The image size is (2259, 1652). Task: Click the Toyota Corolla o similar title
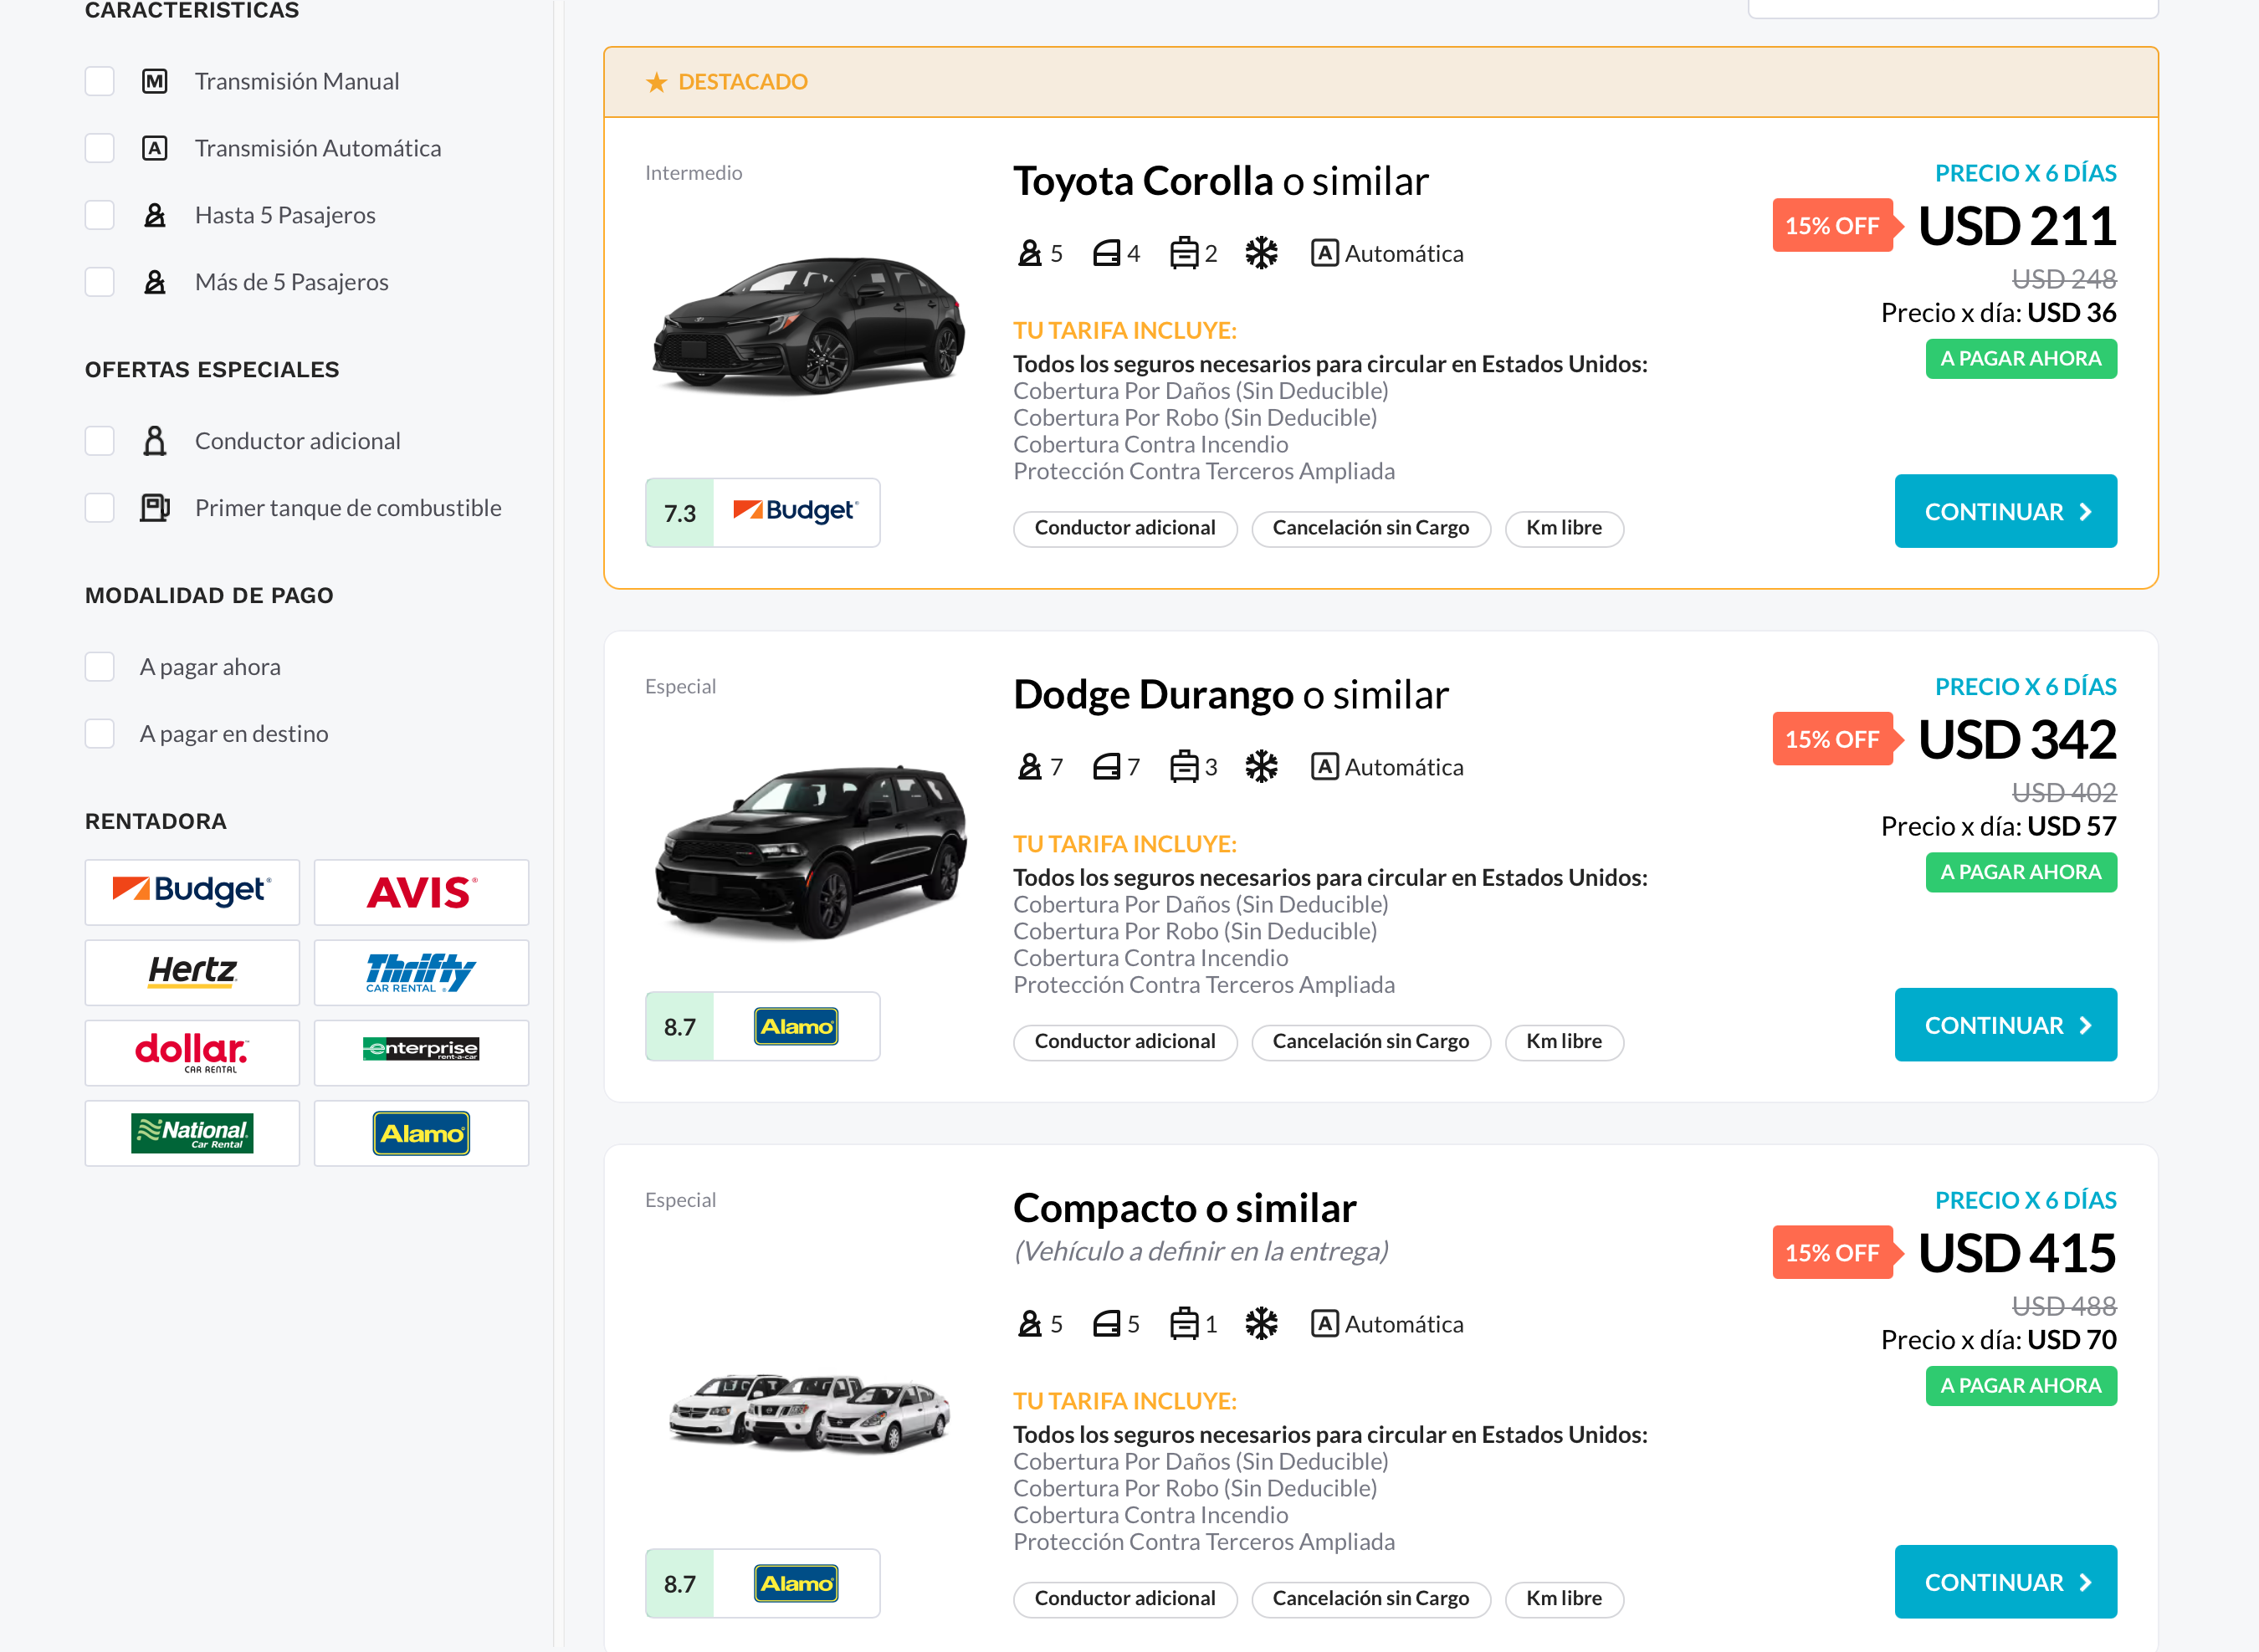click(1221, 181)
